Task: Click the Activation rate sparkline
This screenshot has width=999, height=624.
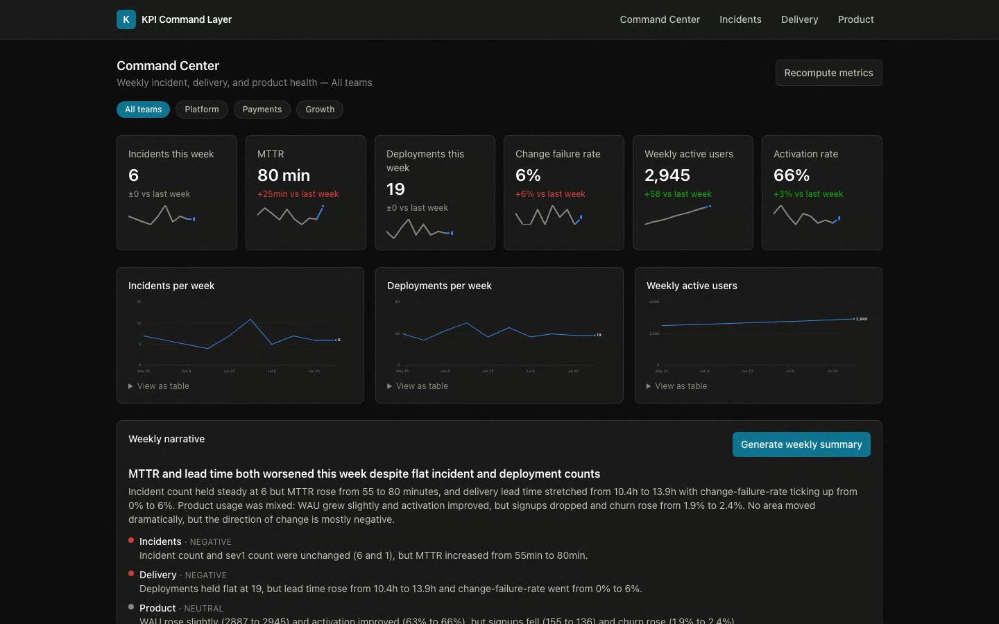Action: [x=807, y=215]
